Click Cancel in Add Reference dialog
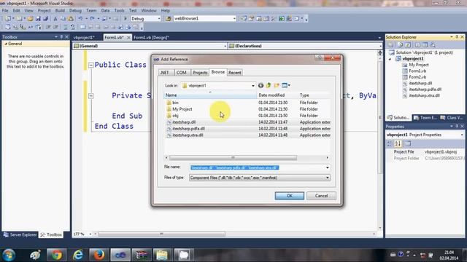Screen dimensions: 467x262 click(x=321, y=196)
